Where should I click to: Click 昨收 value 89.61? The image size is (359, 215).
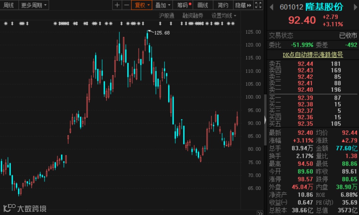350,171
